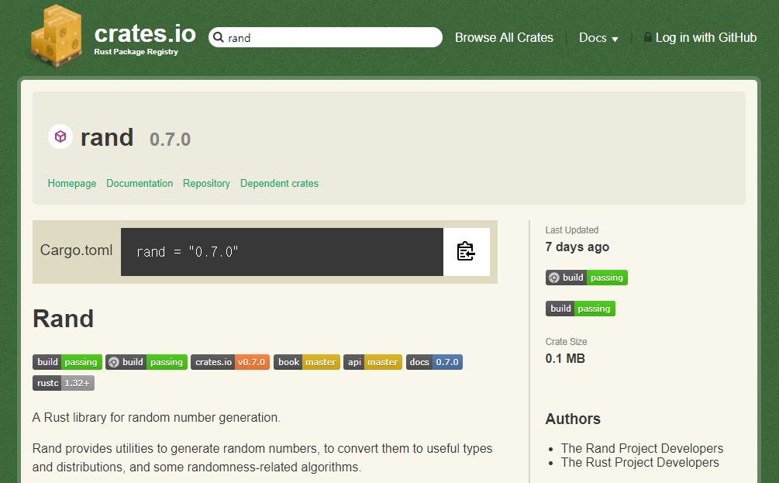Open the sidebar CircleCI build passing badge
This screenshot has height=483, width=779.
(586, 278)
